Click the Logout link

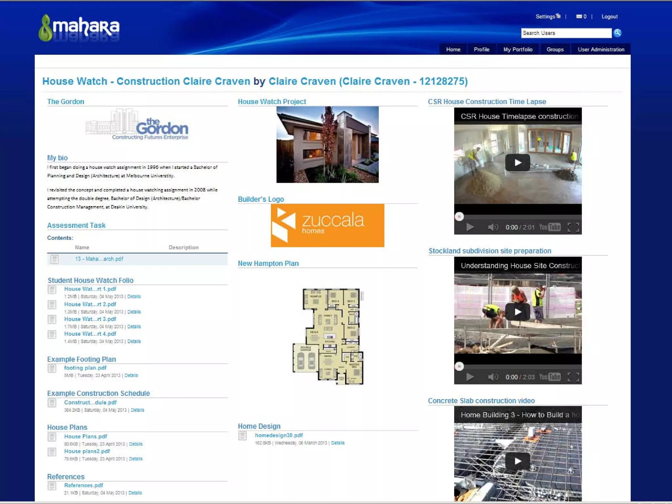point(609,17)
